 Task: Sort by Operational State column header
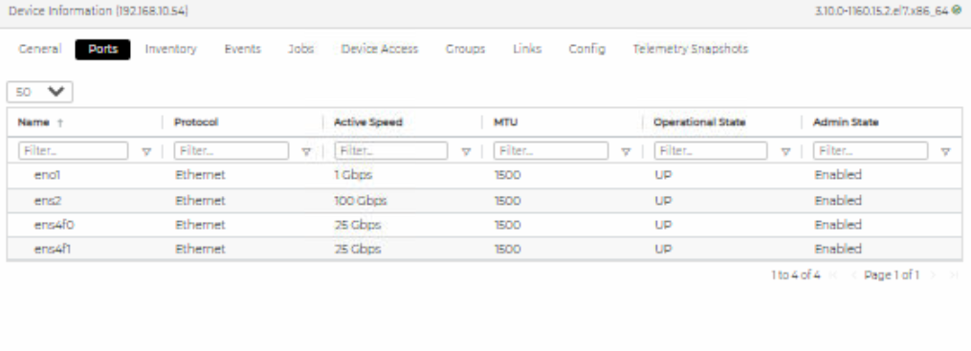(699, 122)
